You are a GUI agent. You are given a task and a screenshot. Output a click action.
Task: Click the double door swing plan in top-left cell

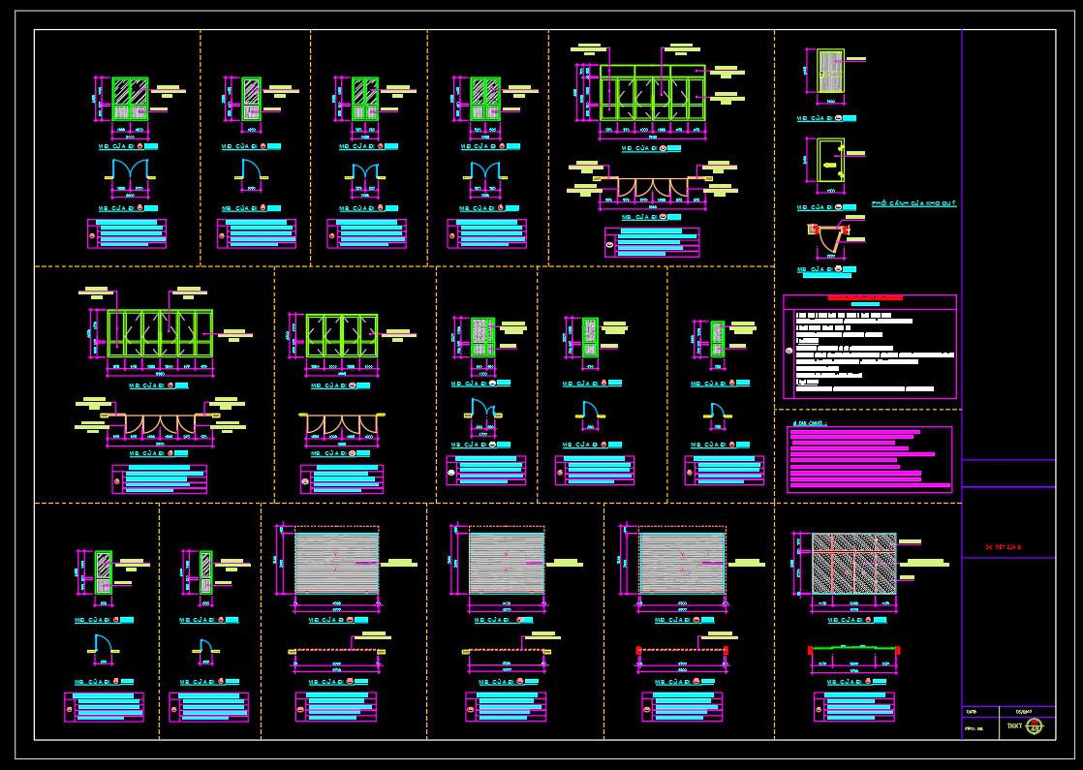coord(128,174)
